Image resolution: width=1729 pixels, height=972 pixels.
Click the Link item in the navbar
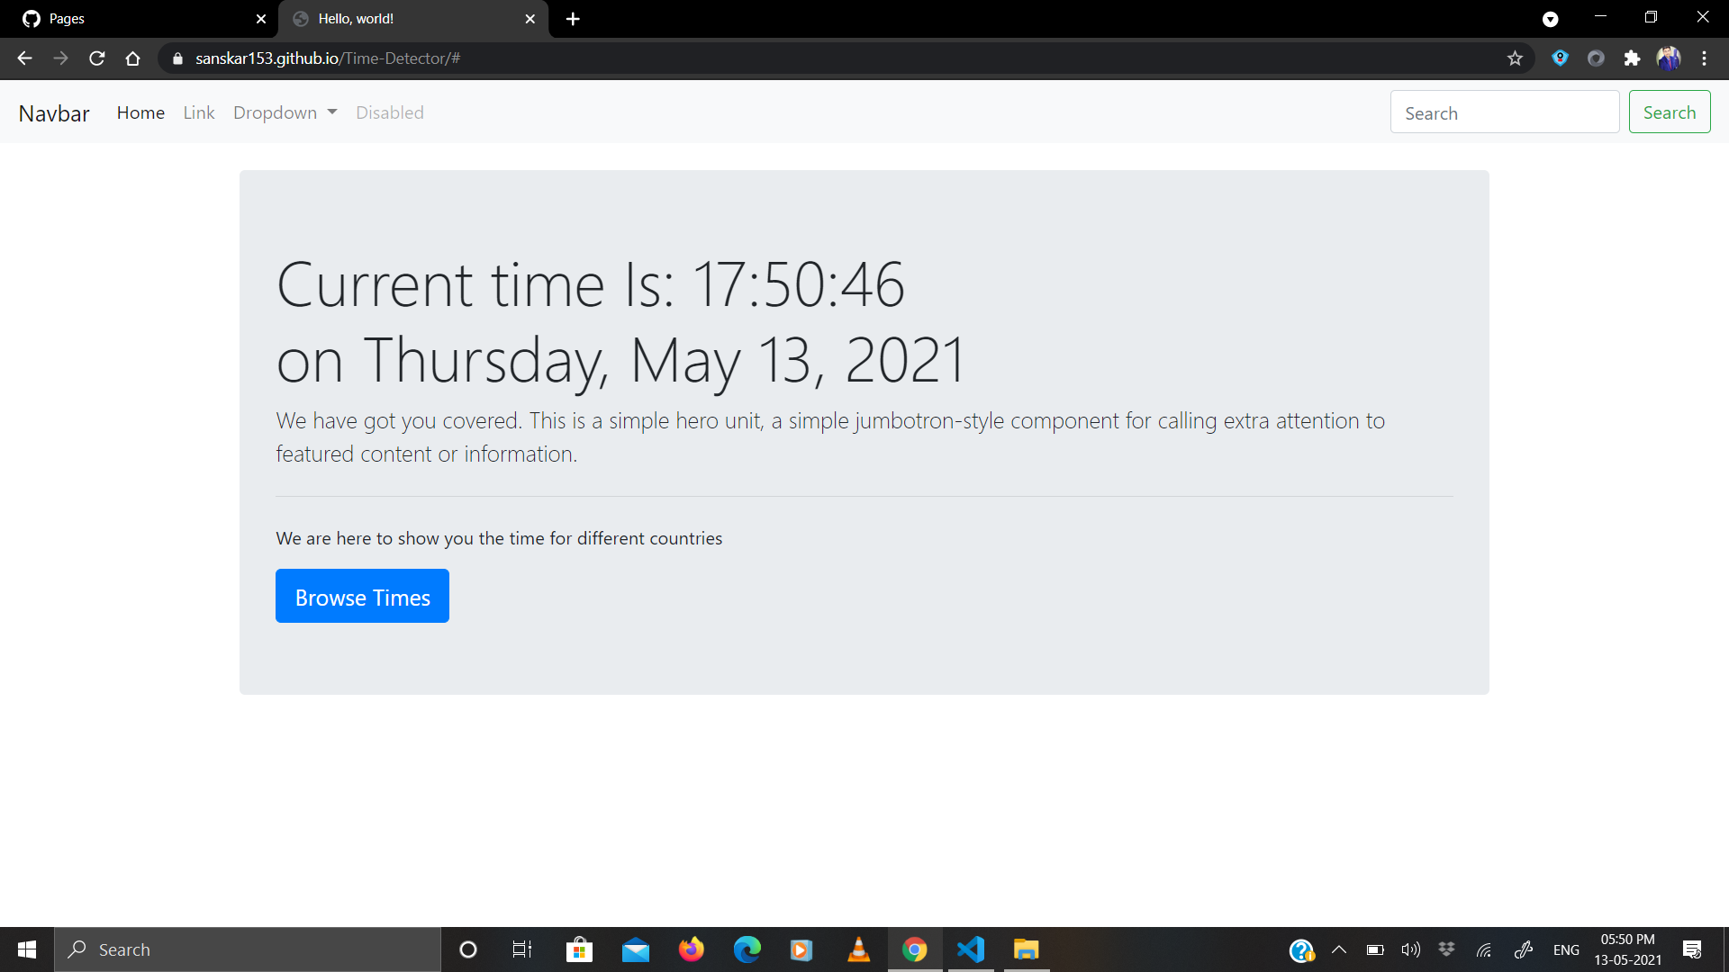tap(198, 112)
